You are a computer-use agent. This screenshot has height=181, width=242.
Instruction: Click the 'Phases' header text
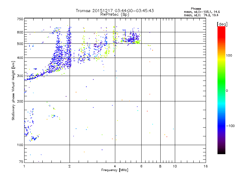point(196,9)
